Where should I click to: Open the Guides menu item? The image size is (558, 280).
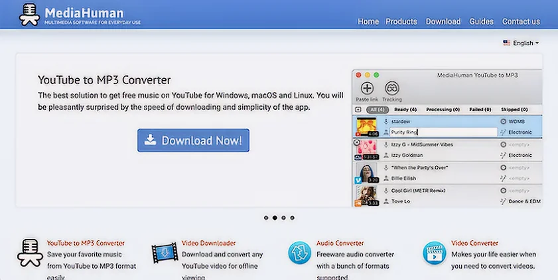pyautogui.click(x=481, y=22)
